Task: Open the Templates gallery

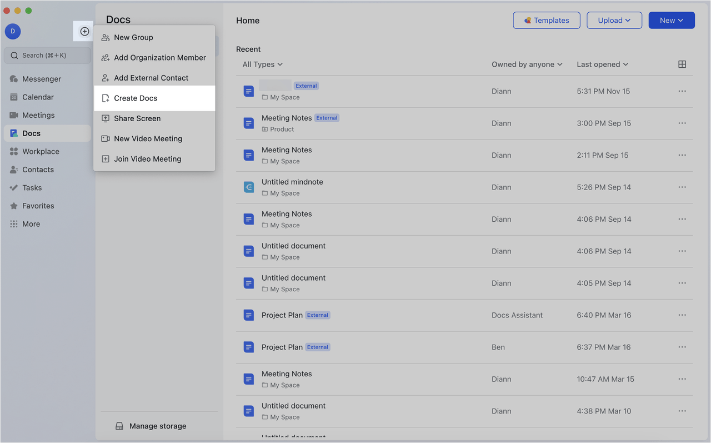Action: (x=546, y=20)
